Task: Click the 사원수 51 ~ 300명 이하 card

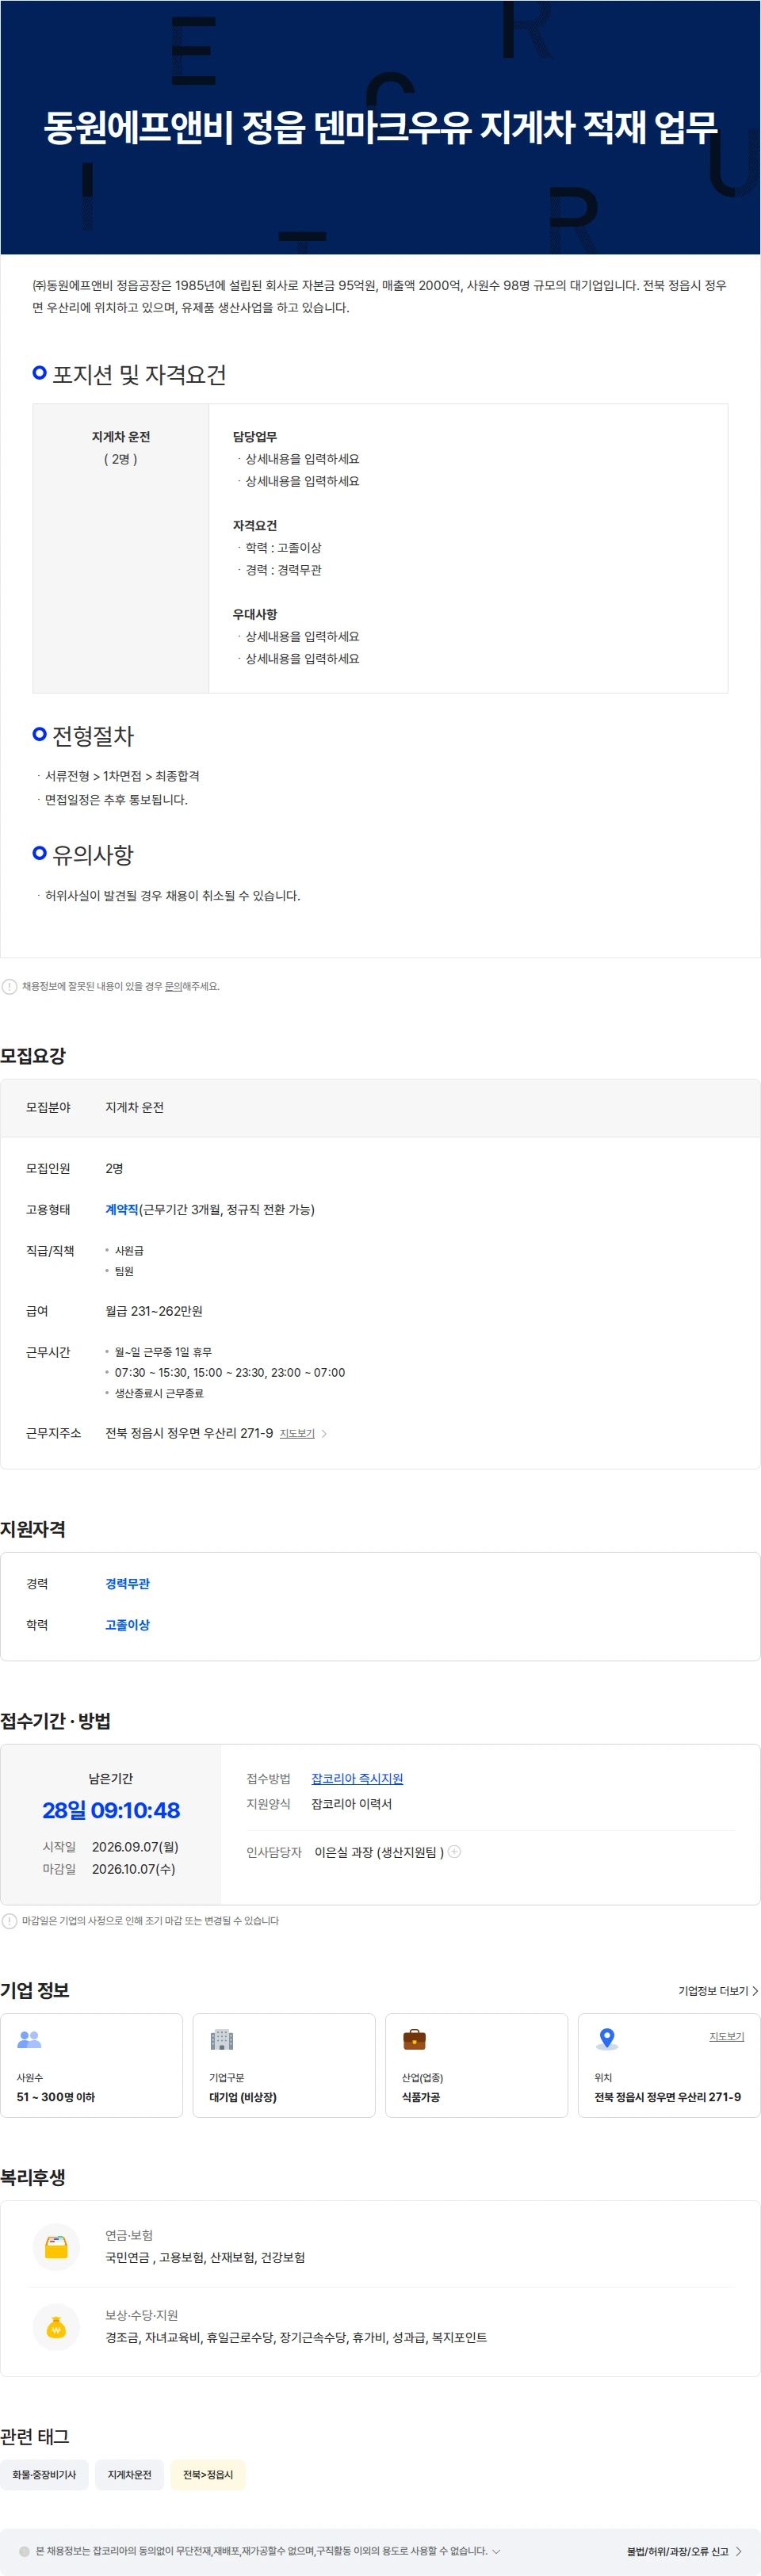Action: 92,2064
